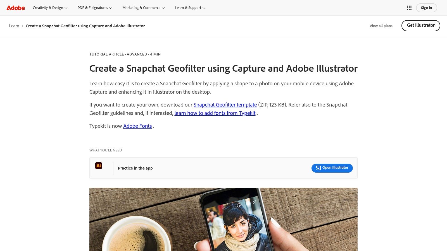The width and height of the screenshot is (447, 251).
Task: Click the Illustrator Ai app icon
Action: click(99, 166)
